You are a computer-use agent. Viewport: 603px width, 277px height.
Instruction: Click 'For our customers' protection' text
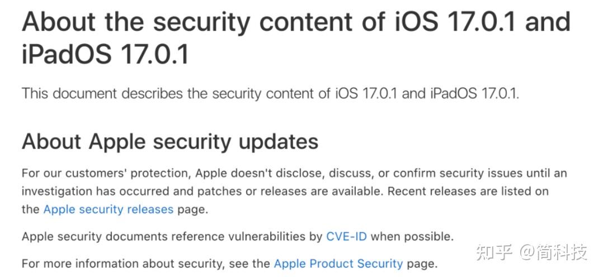[x=89, y=174]
